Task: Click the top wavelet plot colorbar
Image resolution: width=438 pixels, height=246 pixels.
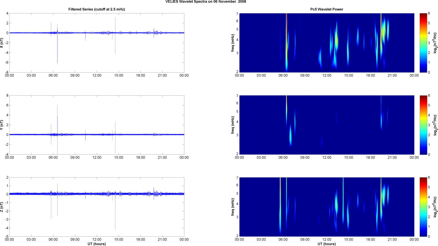Action: coord(423,43)
